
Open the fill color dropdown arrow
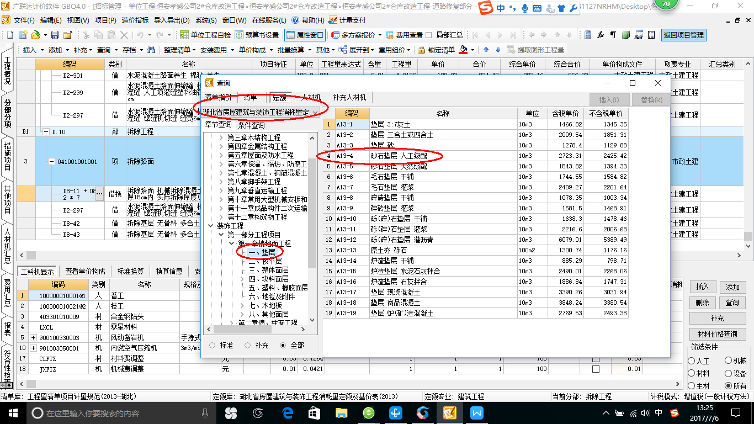tap(473, 50)
